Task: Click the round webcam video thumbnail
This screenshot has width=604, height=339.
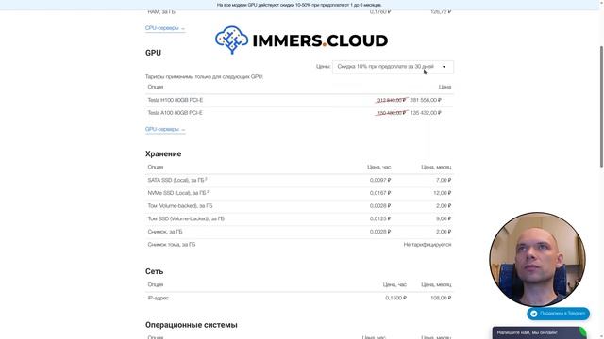Action: (x=538, y=260)
